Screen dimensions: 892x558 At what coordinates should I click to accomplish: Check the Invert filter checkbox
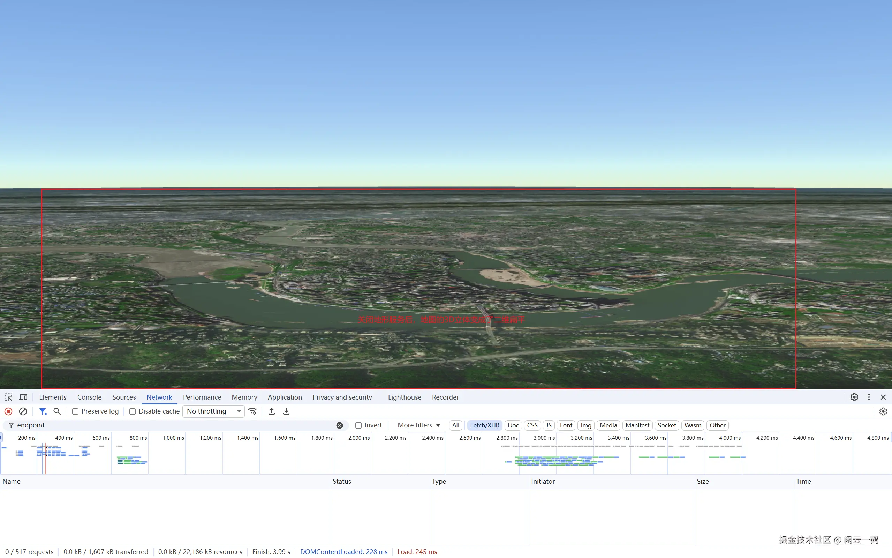(358, 425)
